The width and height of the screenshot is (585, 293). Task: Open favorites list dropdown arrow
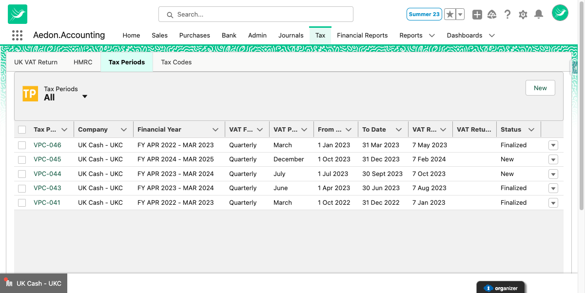coord(460,14)
